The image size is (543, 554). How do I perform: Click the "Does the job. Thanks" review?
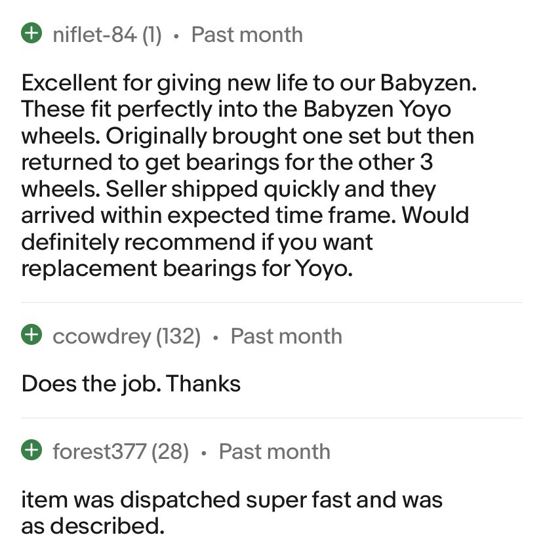[x=131, y=384]
